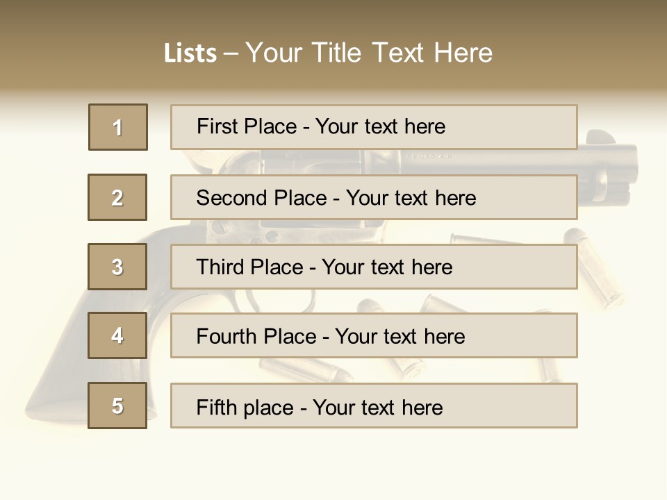Select the number 2 box
Screen dimensions: 667x500
(117, 197)
